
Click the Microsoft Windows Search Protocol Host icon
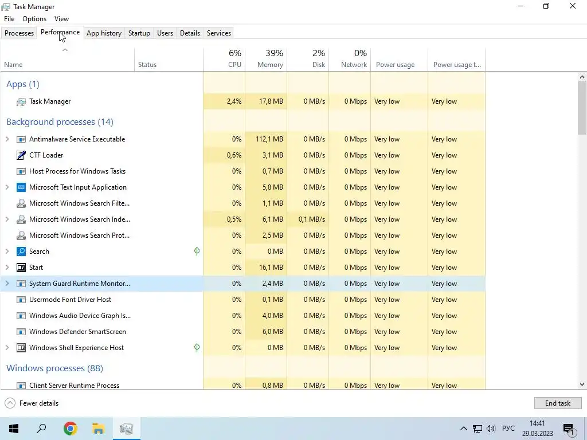click(x=21, y=235)
